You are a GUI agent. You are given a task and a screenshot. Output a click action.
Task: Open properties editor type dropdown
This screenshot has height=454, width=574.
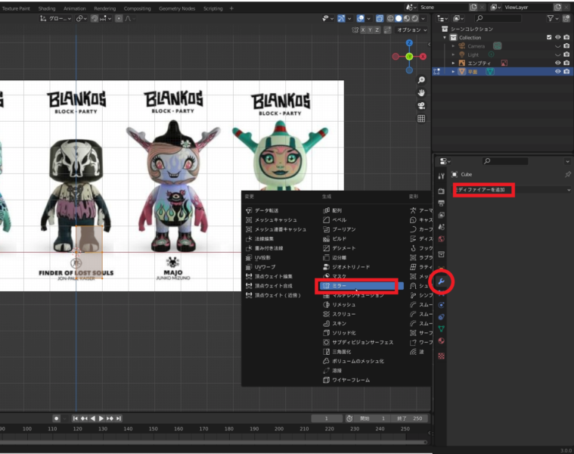coord(445,161)
